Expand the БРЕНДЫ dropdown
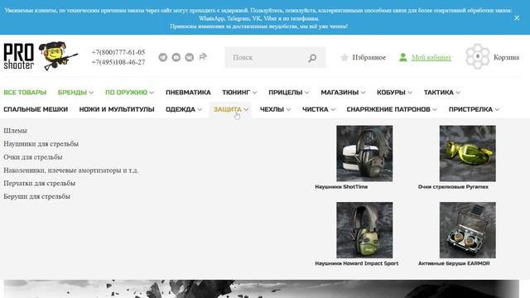 coord(75,92)
